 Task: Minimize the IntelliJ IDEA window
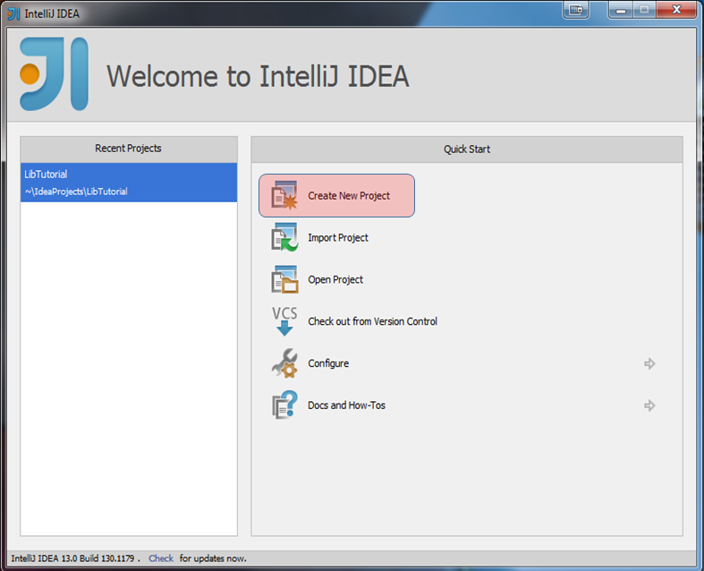pyautogui.click(x=621, y=10)
